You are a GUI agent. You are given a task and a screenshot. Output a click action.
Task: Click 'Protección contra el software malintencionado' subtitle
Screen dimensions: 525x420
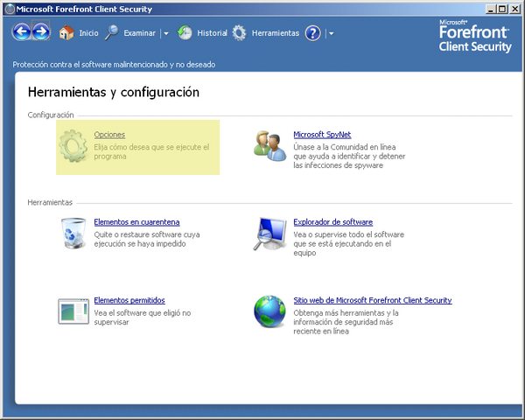coord(114,65)
